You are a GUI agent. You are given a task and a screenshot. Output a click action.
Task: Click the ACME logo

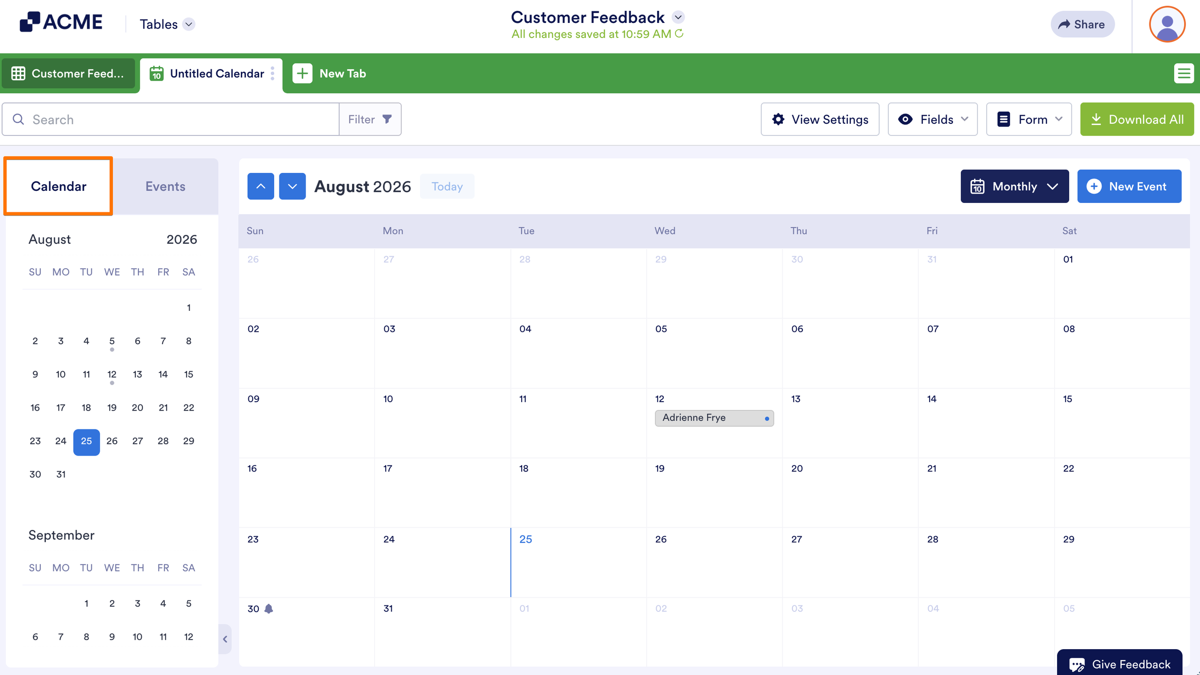point(61,22)
